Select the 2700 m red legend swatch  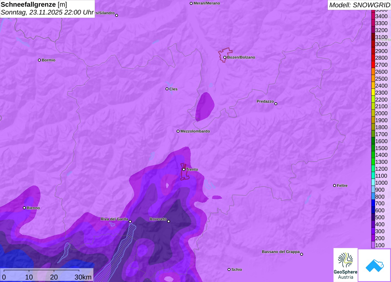coord(373,65)
